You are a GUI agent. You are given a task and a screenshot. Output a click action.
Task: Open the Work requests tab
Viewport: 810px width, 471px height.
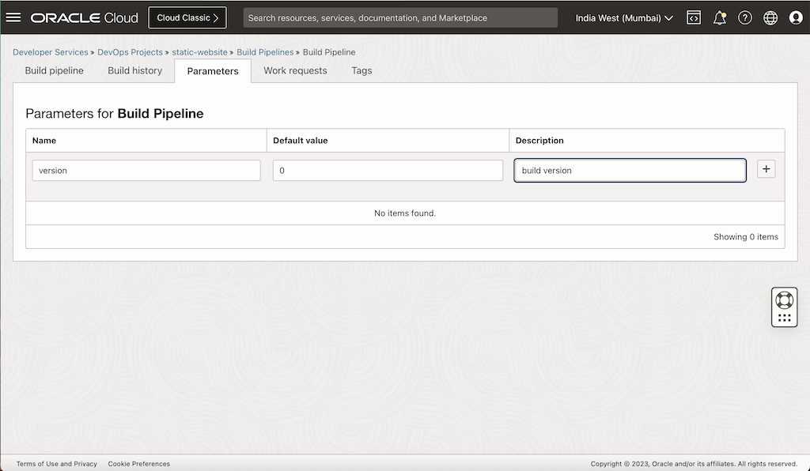tap(295, 70)
